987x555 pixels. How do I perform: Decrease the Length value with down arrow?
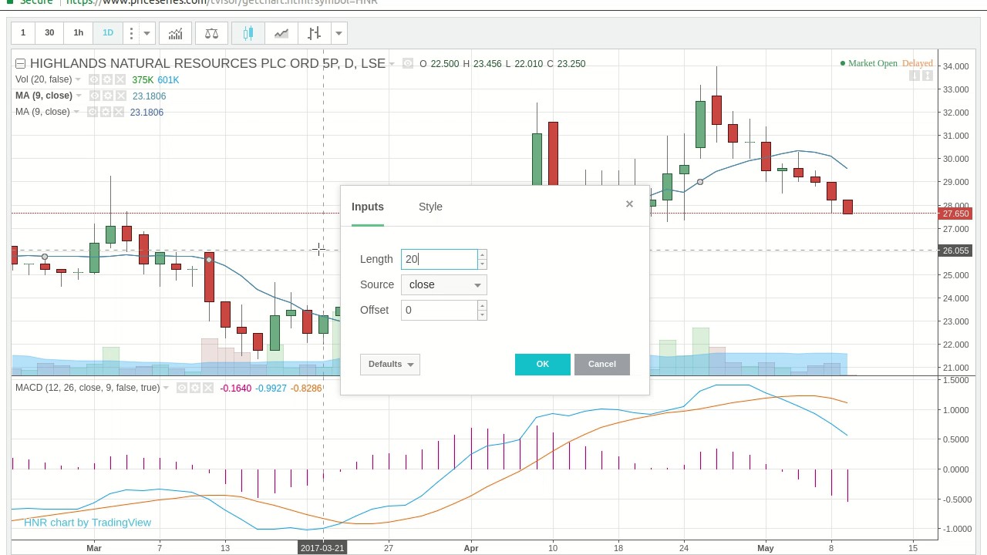pos(482,264)
